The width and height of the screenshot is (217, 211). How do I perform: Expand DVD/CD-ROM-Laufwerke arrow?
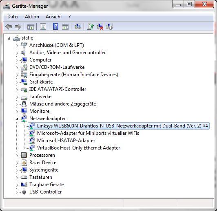pos(17,68)
